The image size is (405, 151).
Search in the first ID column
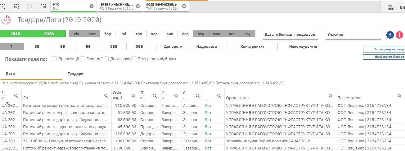click(x=16, y=96)
